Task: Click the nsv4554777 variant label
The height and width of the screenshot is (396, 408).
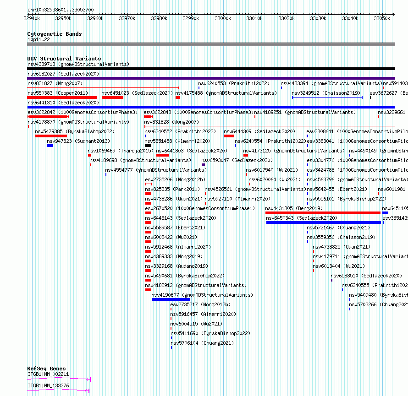Action: coord(156,170)
